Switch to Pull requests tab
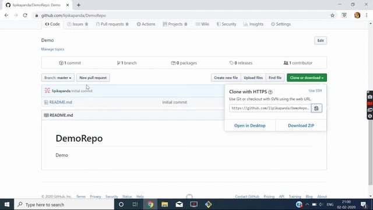 (112, 24)
